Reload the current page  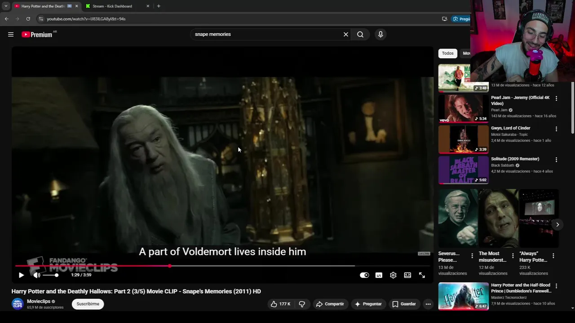click(28, 19)
